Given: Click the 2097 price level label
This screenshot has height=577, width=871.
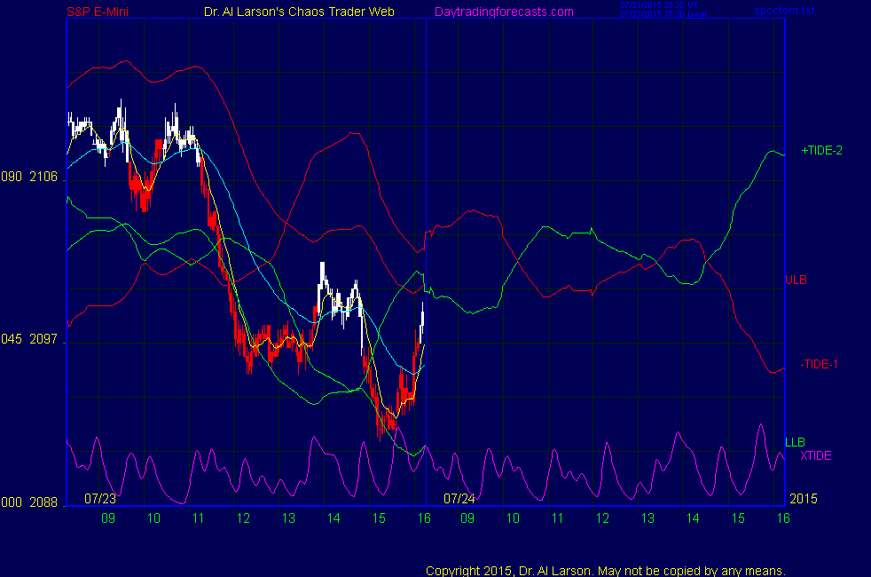Looking at the screenshot, I should point(43,340).
